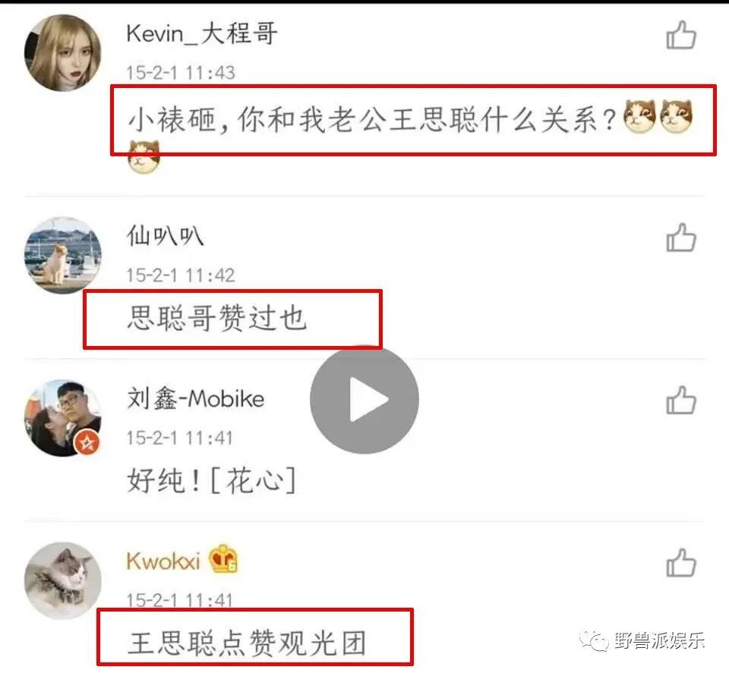Open 仙叭叭's cat at harbor avatar
This screenshot has width=729, height=673.
click(x=63, y=256)
